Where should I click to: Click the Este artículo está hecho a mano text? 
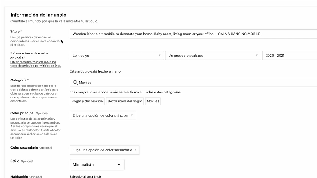tap(95, 71)
